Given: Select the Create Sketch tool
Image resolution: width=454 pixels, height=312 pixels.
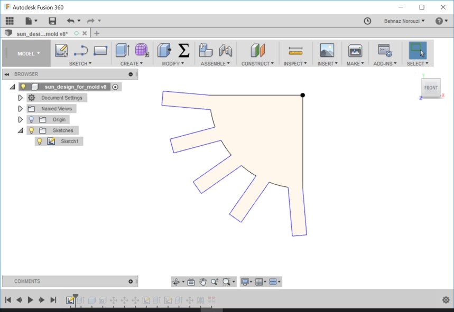Looking at the screenshot, I should [x=61, y=51].
